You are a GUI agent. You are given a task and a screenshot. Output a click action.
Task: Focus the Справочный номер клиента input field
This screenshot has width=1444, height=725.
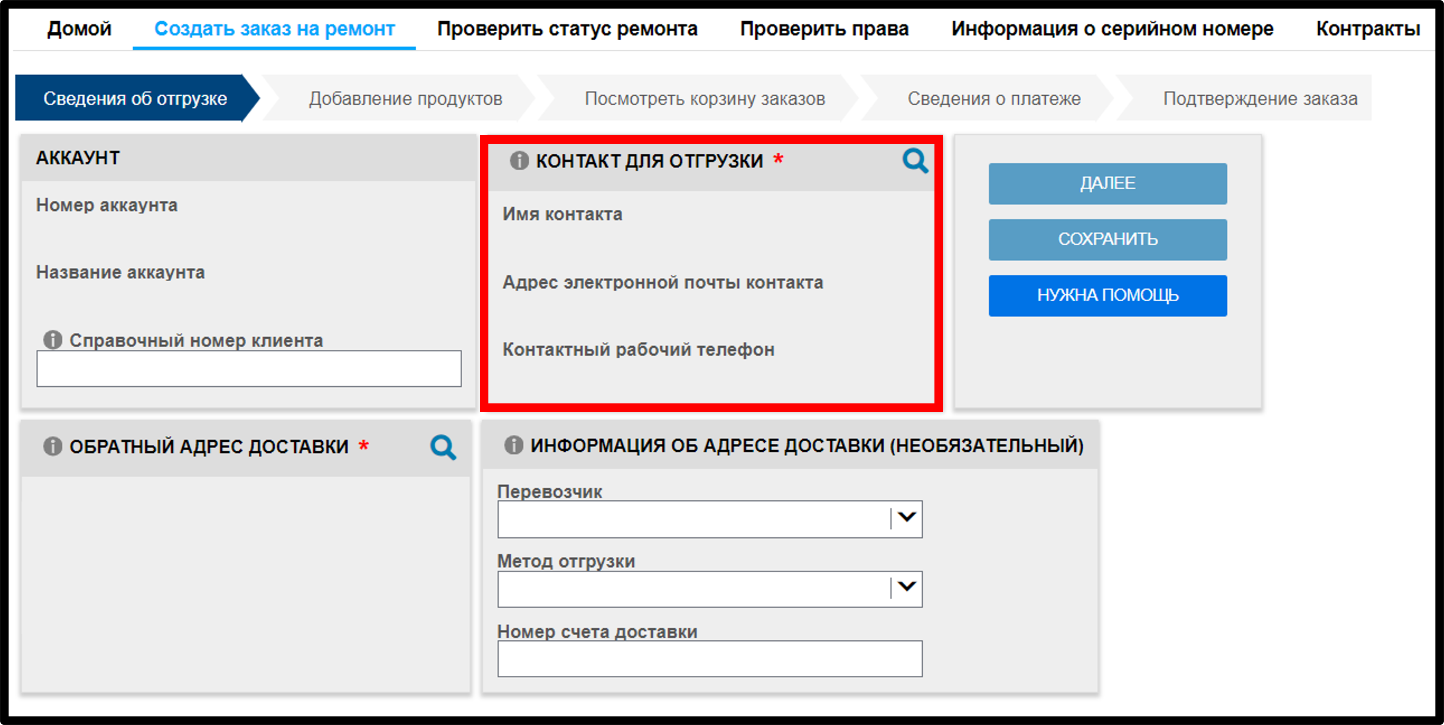[x=249, y=368]
